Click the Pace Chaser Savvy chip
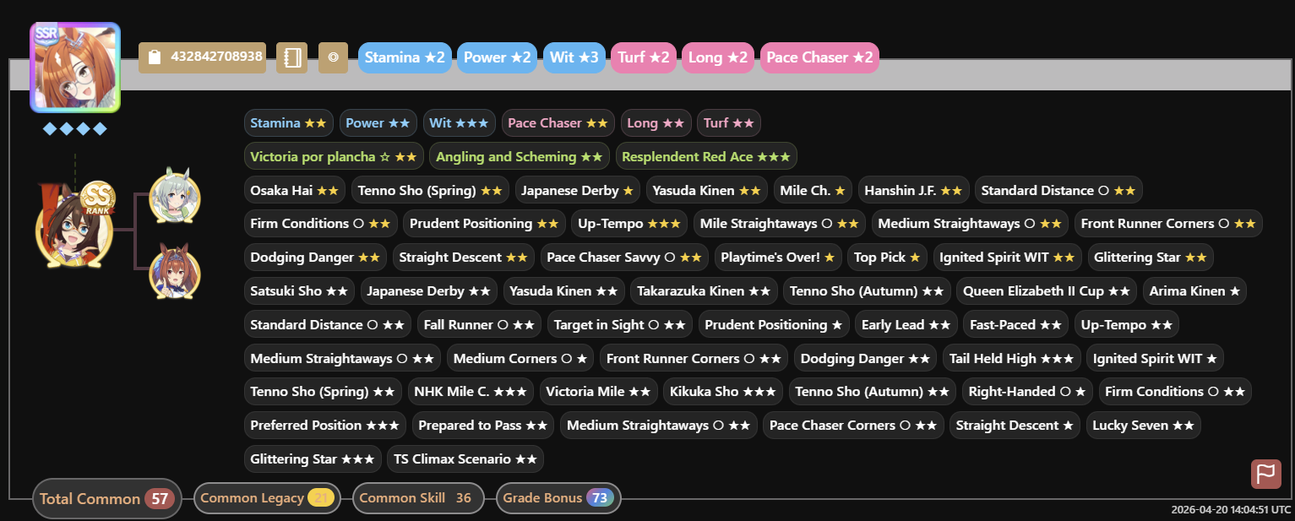 [x=624, y=257]
